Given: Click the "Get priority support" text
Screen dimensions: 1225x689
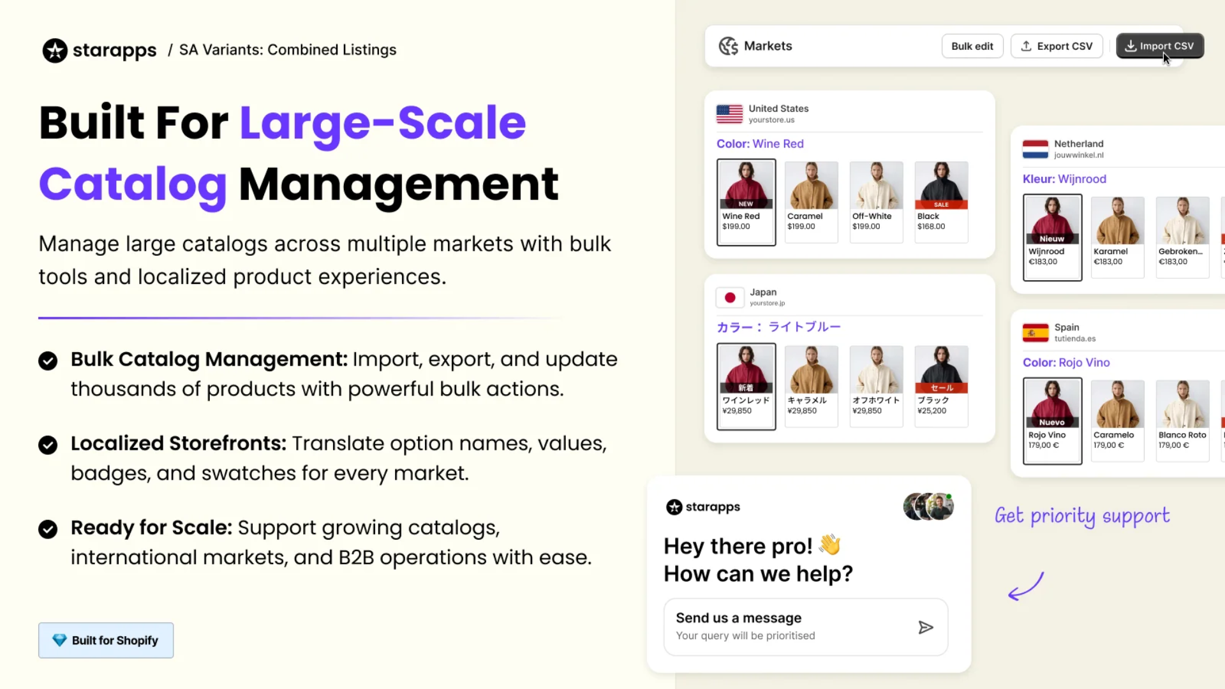Looking at the screenshot, I should (1082, 515).
